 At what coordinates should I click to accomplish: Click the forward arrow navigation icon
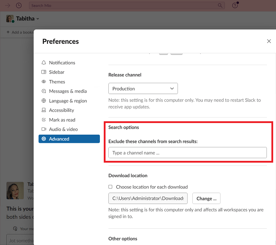click(x=7, y=6)
